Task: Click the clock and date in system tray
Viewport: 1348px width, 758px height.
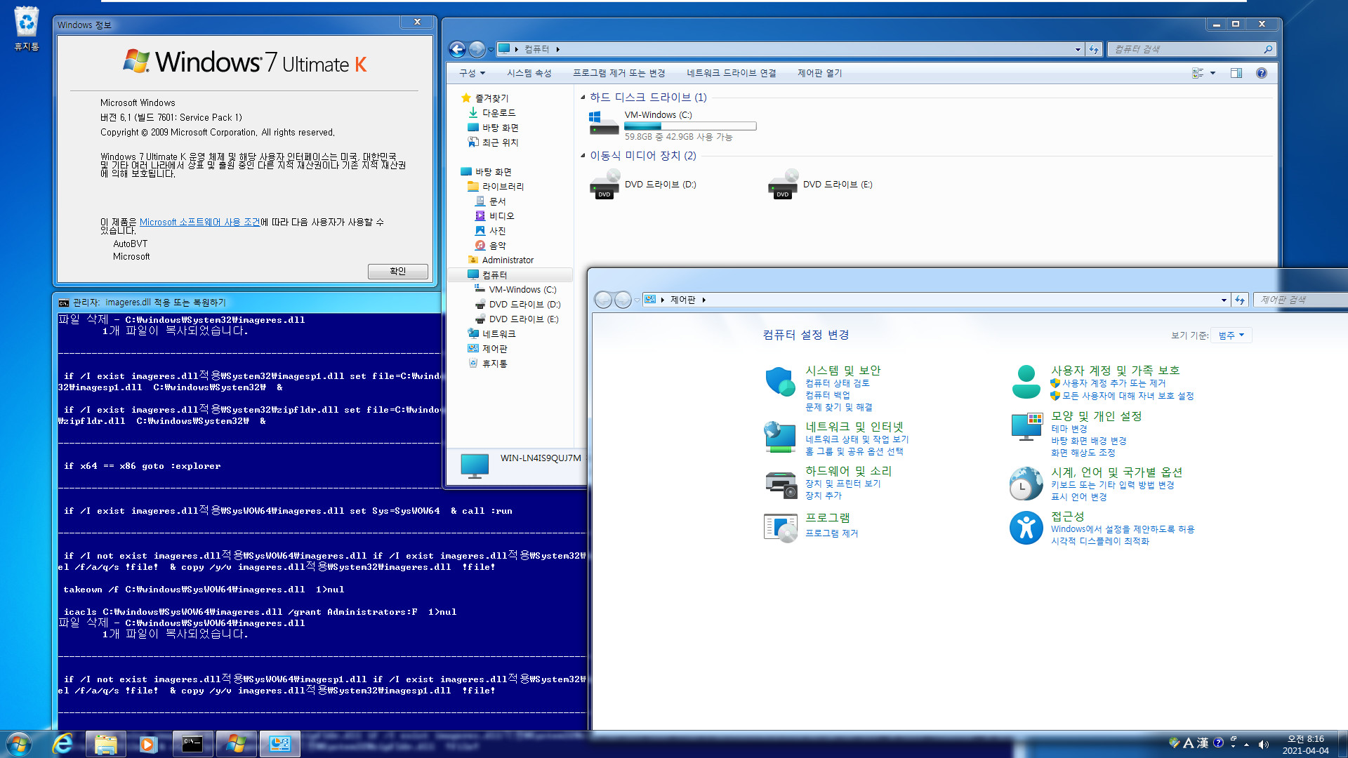Action: click(1305, 745)
